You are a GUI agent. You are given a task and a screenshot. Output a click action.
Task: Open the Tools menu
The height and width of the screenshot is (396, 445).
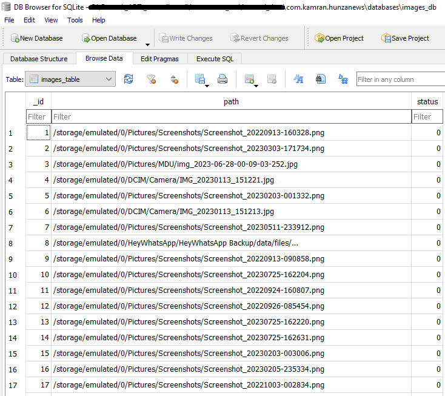click(x=75, y=20)
